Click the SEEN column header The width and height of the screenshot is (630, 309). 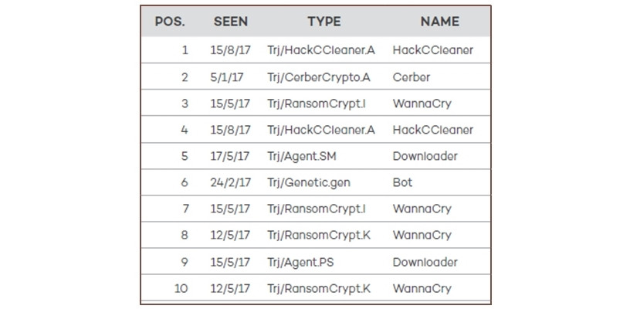tap(230, 22)
